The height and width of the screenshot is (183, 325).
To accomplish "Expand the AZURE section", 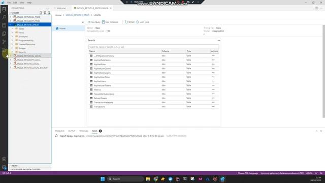I will point(10,166).
